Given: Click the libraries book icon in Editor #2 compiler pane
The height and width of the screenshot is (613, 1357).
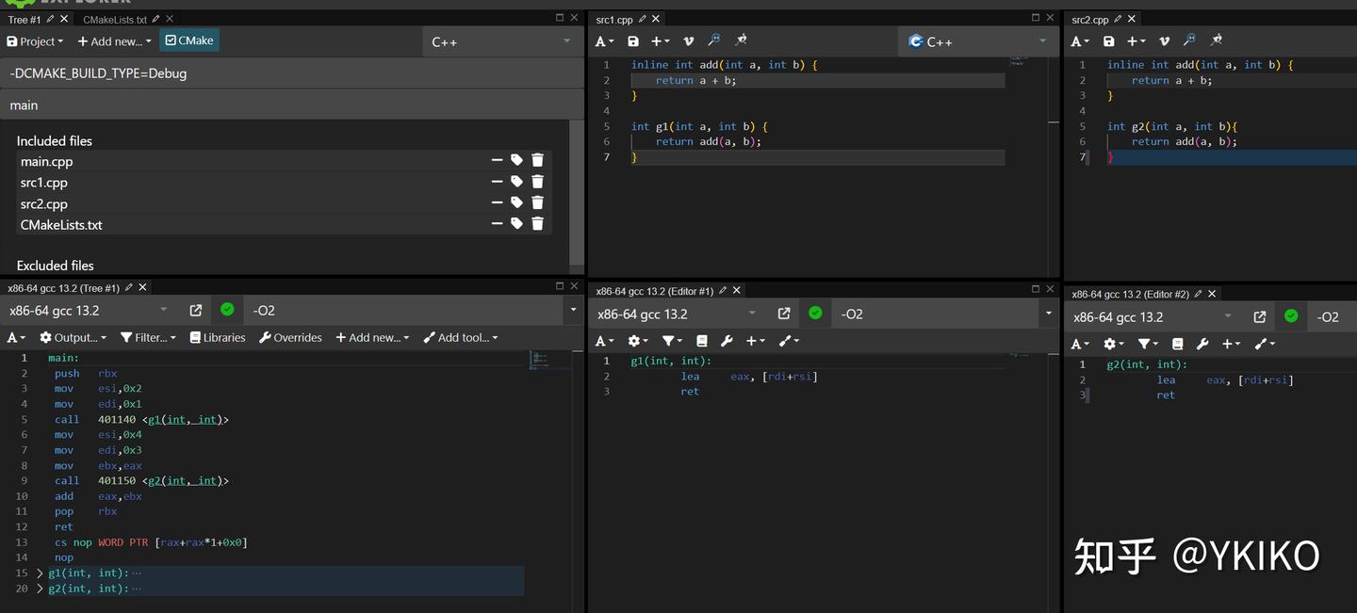Looking at the screenshot, I should 1178,344.
